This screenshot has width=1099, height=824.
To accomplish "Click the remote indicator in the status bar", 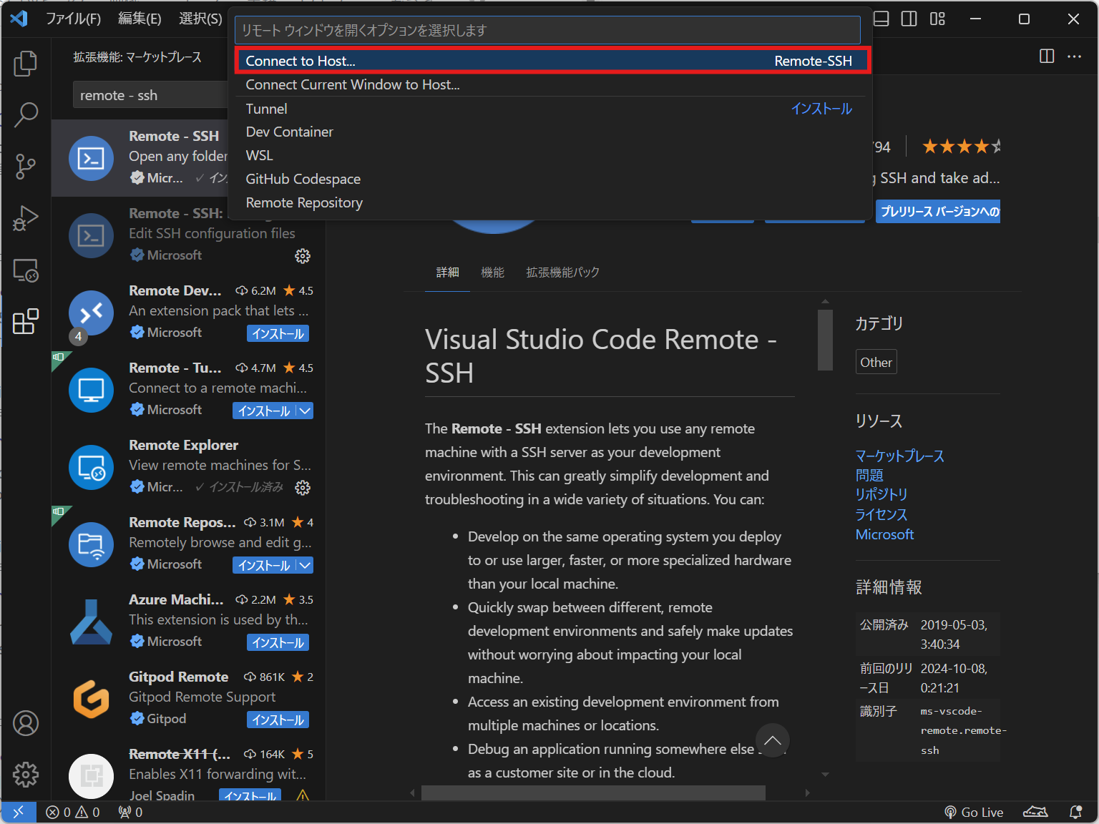I will (19, 811).
